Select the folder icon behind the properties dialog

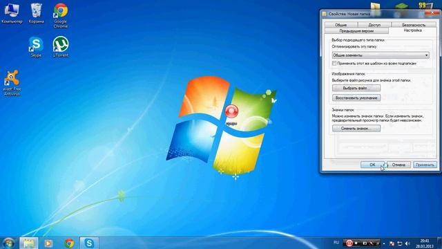point(375,6)
